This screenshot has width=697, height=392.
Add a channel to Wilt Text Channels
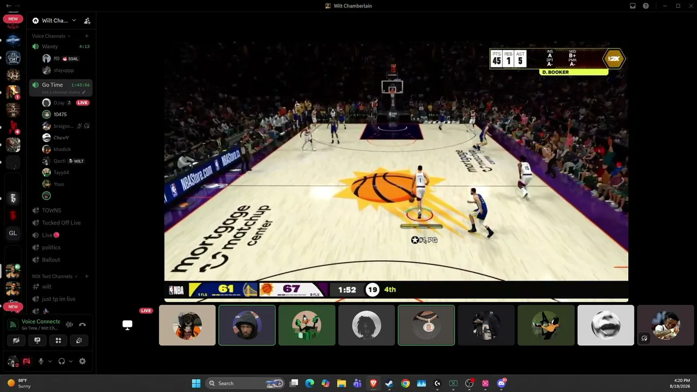pos(87,277)
